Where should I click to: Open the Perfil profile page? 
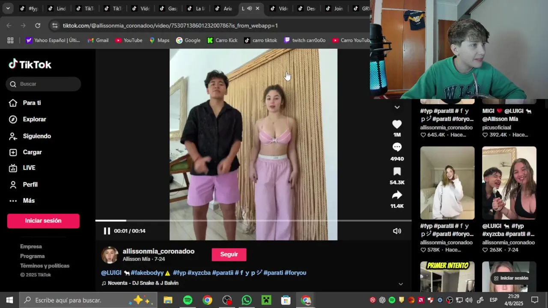click(23, 184)
